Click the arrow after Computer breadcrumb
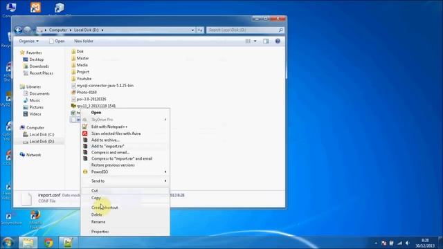Image resolution: width=443 pixels, height=249 pixels. click(x=71, y=30)
